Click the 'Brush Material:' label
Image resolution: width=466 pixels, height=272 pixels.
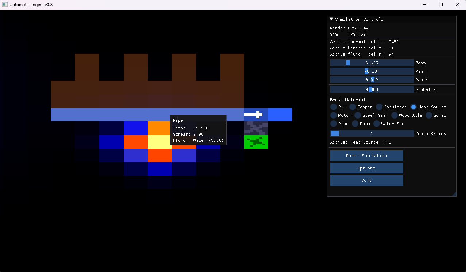coord(349,100)
